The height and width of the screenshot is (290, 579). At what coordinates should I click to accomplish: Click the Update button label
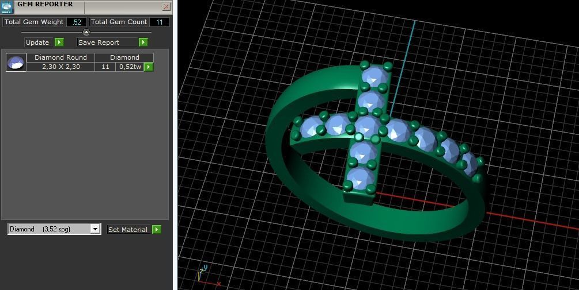37,42
